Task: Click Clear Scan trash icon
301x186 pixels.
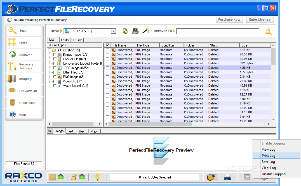Action: click(x=13, y=102)
